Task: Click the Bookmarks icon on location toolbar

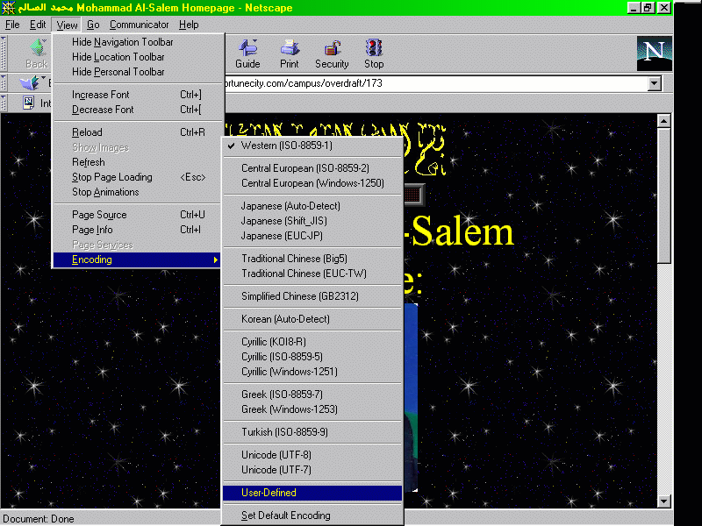Action: 31,83
